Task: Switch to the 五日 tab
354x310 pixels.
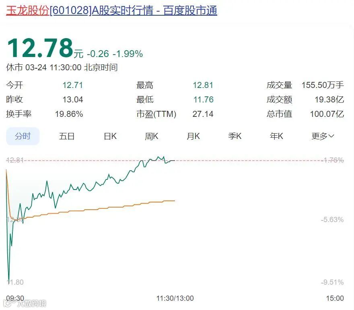Action: (x=67, y=136)
